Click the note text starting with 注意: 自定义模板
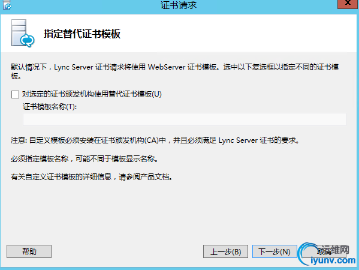This screenshot has width=359, height=270. tap(155, 140)
